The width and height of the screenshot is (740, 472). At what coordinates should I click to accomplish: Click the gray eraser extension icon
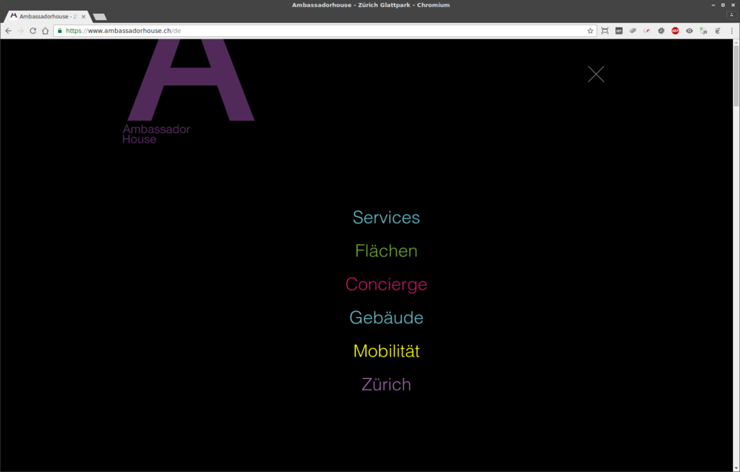pos(633,31)
